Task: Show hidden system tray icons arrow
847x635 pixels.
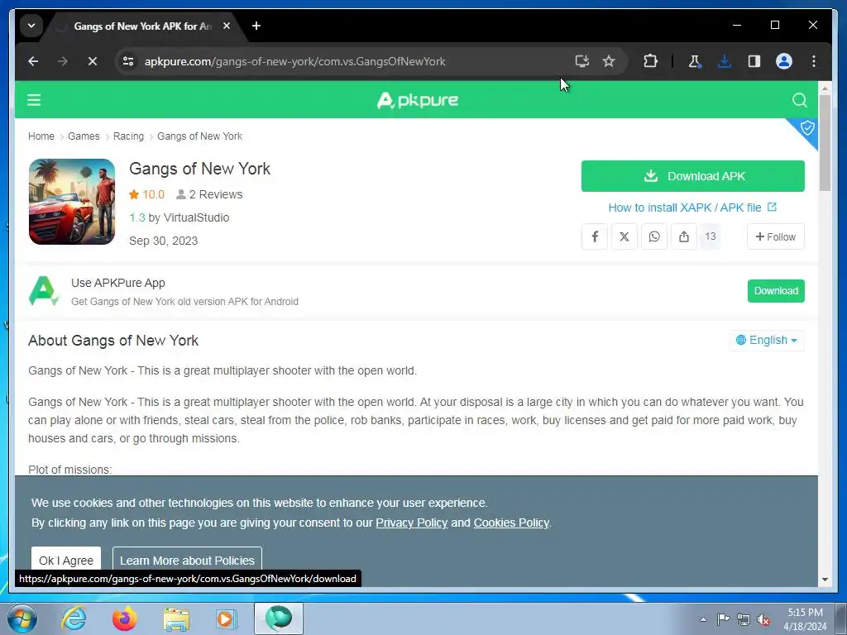Action: (x=703, y=619)
